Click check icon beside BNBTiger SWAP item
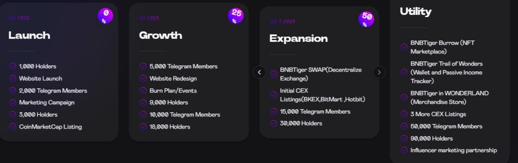The image size is (518, 163). coord(274,74)
